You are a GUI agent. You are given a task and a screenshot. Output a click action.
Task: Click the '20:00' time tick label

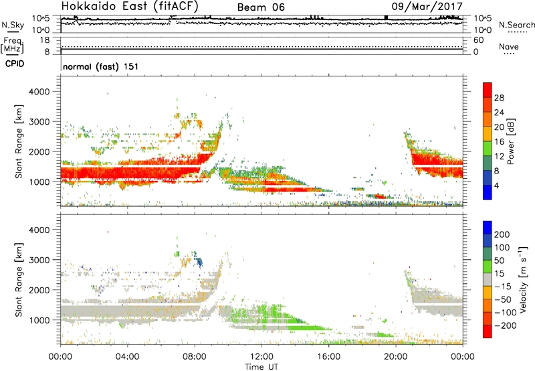tap(395, 357)
